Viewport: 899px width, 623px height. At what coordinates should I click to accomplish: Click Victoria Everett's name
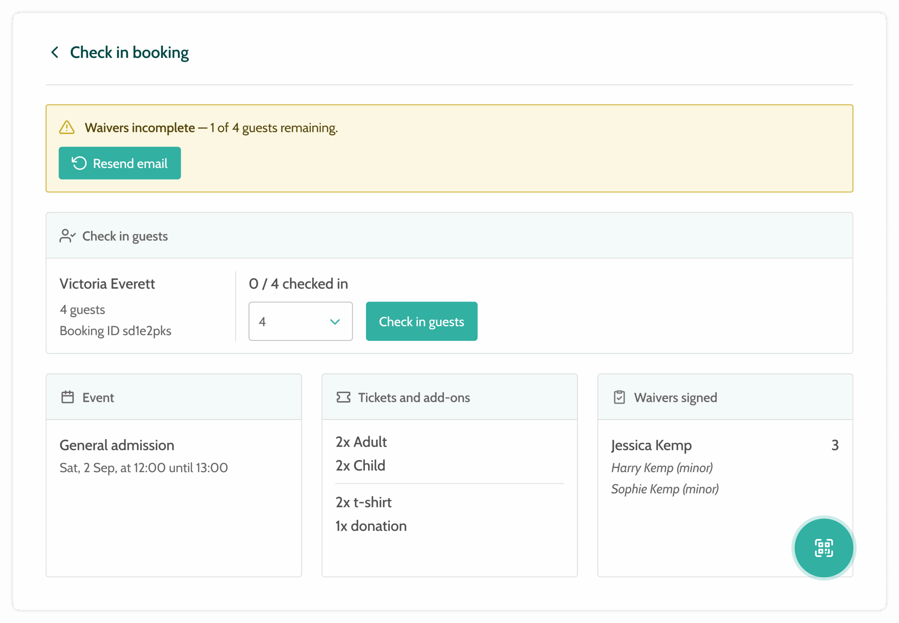point(107,284)
